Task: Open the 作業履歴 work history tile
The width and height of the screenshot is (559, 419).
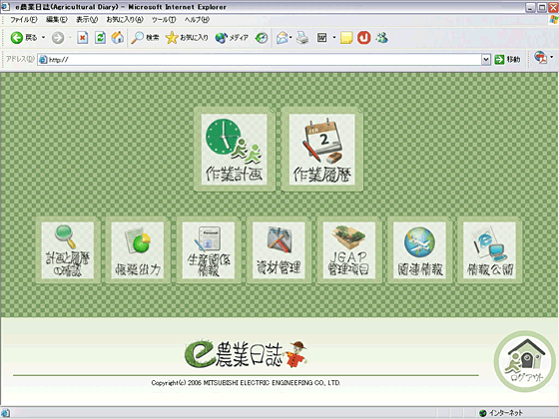Action: point(321,150)
